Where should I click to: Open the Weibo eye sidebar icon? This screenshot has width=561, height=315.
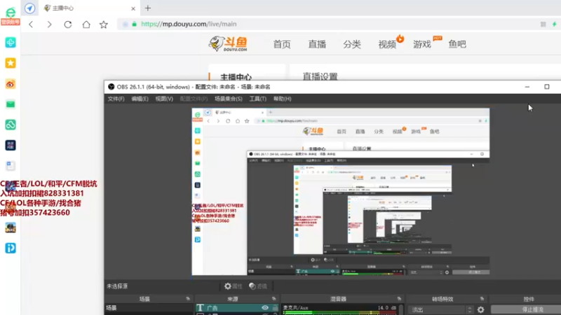click(11, 84)
